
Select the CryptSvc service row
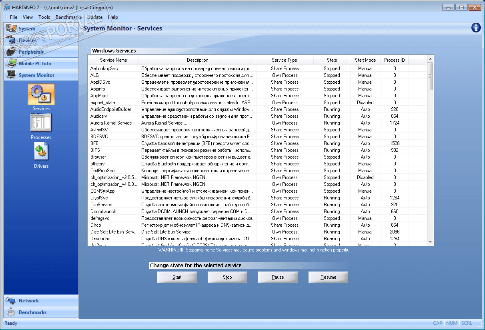point(257,198)
